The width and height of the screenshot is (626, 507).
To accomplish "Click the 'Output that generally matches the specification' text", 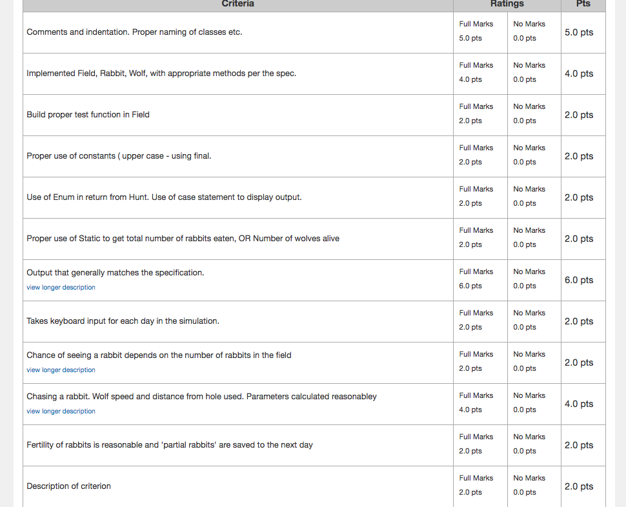I will click(115, 272).
